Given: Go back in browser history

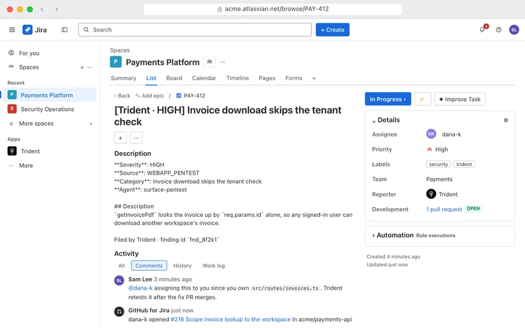Looking at the screenshot, I should tap(42, 9).
